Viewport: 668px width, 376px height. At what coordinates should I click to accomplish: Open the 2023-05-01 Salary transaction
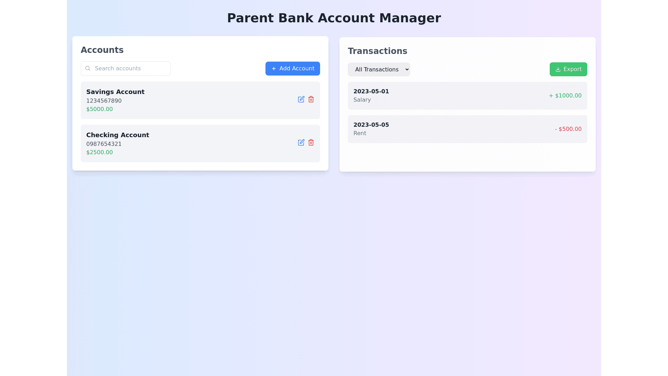click(467, 96)
